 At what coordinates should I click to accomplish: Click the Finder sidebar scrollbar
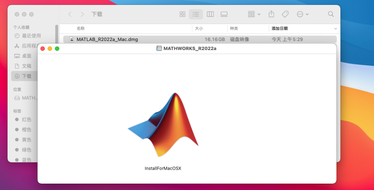tap(57, 35)
